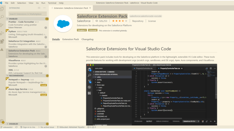Click the triangle icon below Extensions in activity bar
This screenshot has height=131, width=234.
(2, 50)
